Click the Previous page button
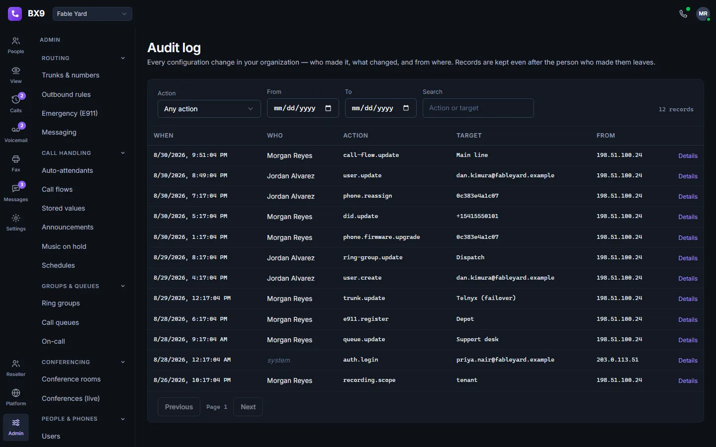 click(x=179, y=407)
